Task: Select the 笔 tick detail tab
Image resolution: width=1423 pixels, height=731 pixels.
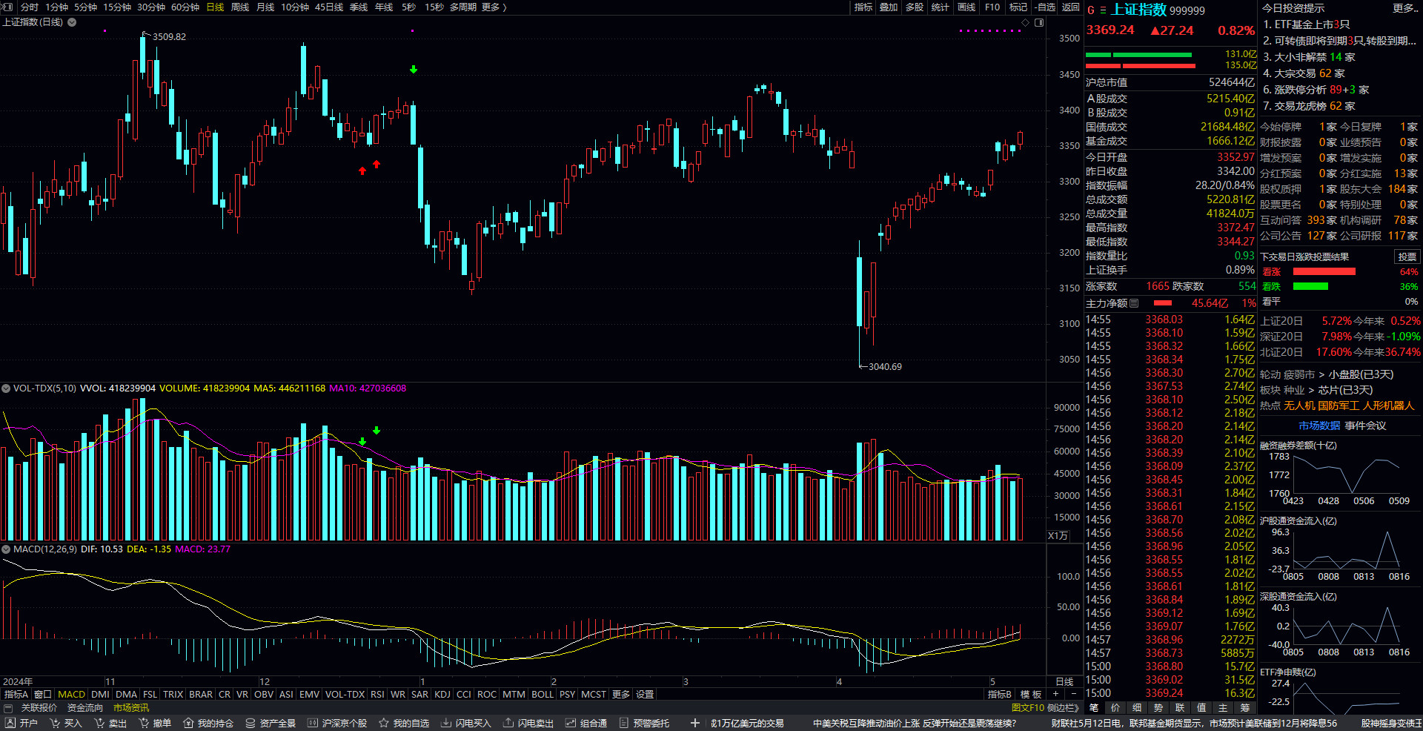Action: pyautogui.click(x=1094, y=708)
